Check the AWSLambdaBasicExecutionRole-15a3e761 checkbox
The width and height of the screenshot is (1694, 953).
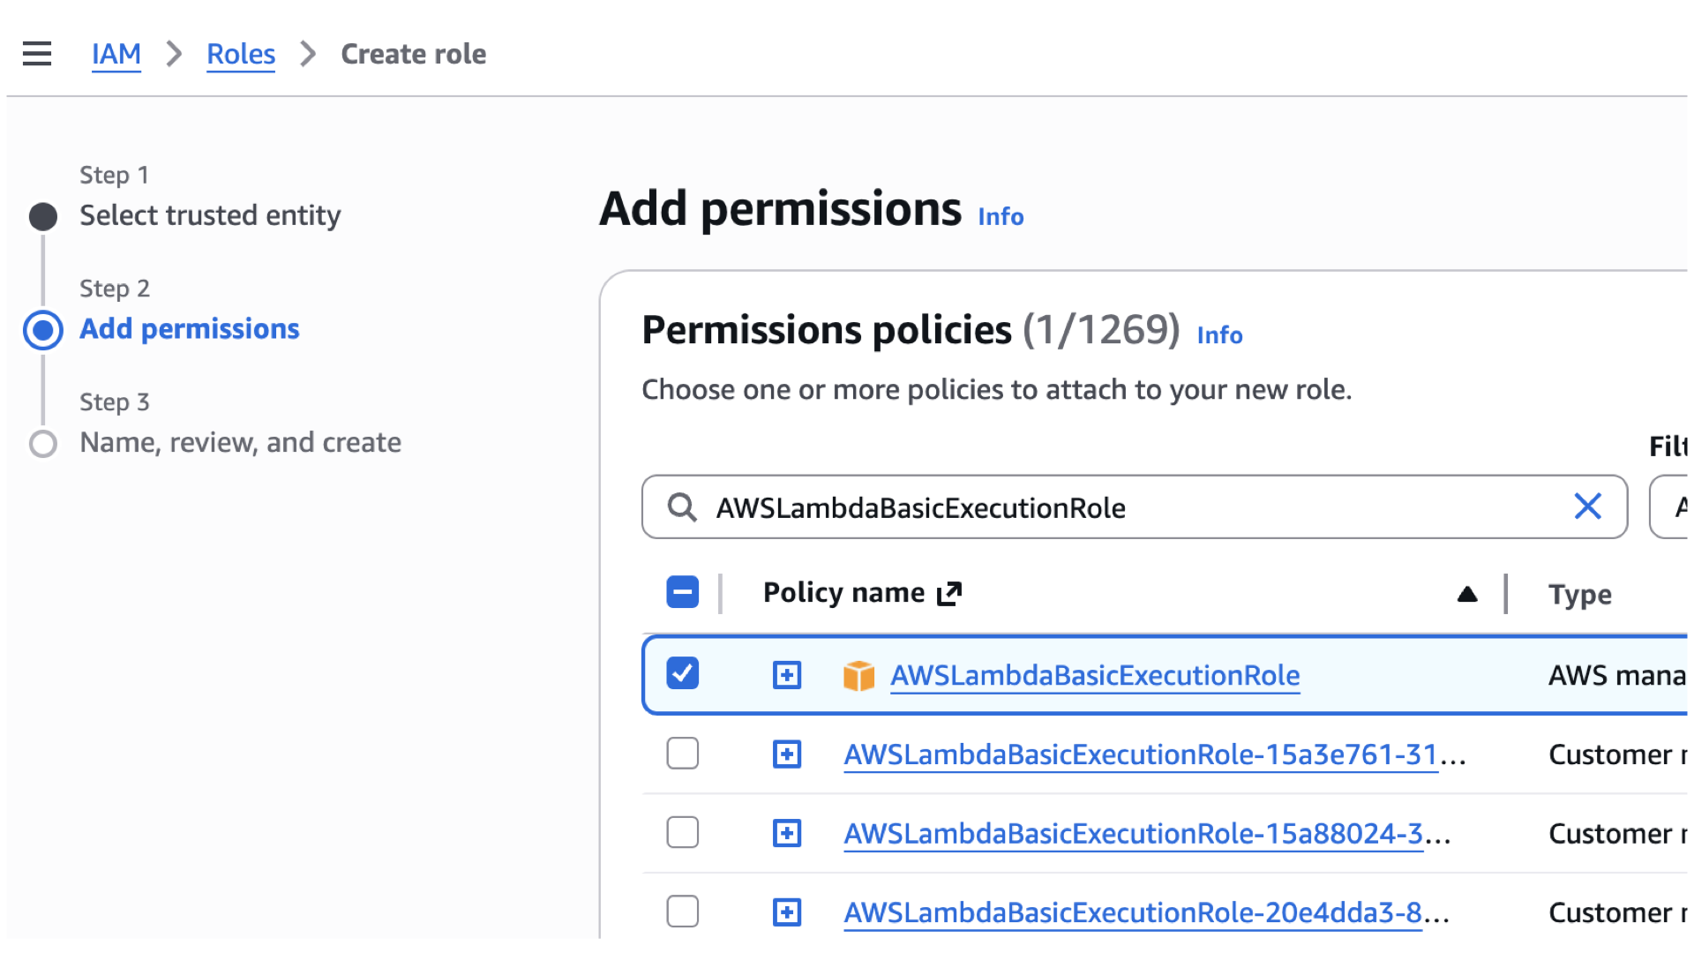(682, 754)
